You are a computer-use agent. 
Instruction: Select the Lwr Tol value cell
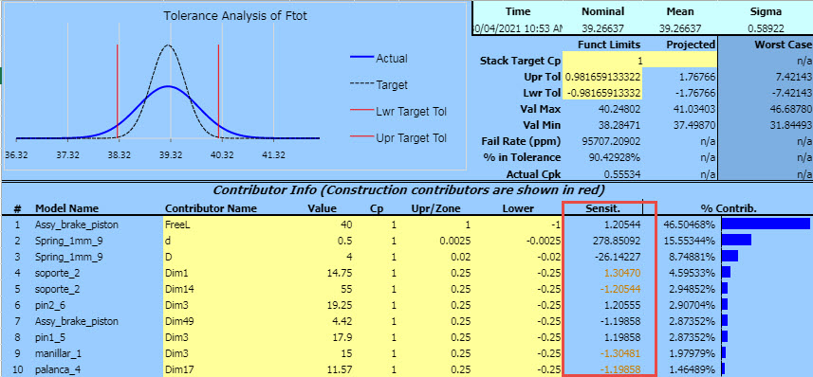pos(603,93)
